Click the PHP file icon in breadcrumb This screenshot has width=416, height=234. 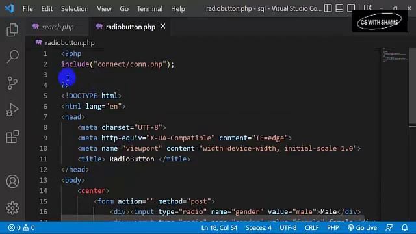click(39, 42)
